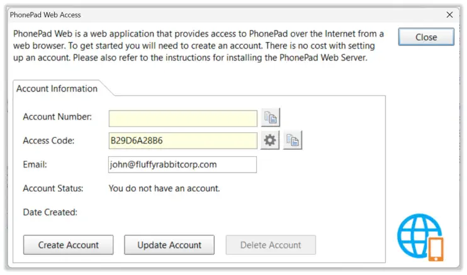Click the globe and phone logo
467x275 pixels.
[x=420, y=237]
